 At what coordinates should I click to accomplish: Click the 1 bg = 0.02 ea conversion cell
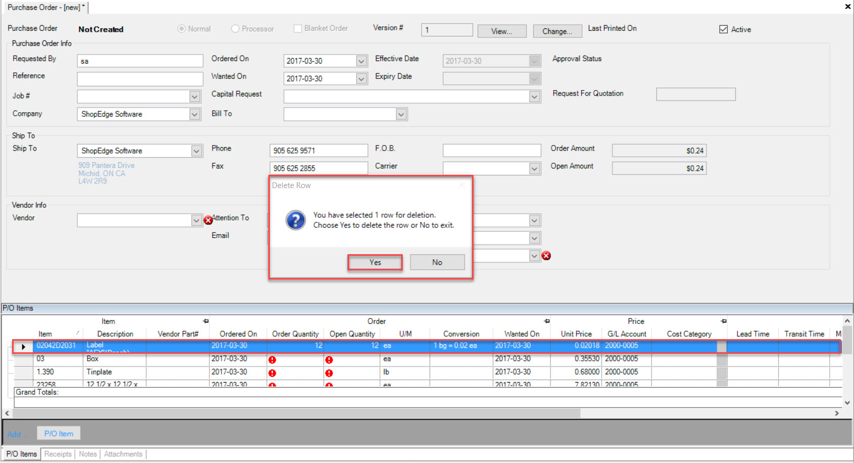tap(461, 346)
